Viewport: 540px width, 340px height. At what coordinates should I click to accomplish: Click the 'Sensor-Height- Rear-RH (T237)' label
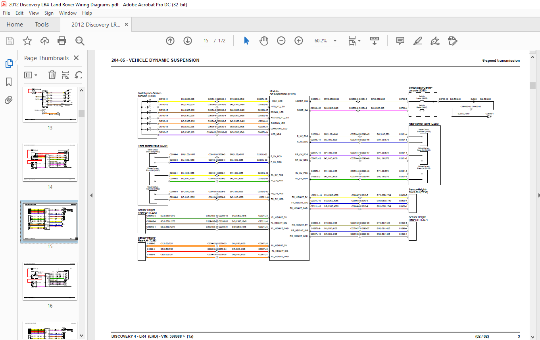click(x=418, y=218)
